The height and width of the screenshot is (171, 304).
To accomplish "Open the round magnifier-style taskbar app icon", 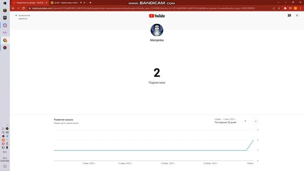I will tap(5, 25).
